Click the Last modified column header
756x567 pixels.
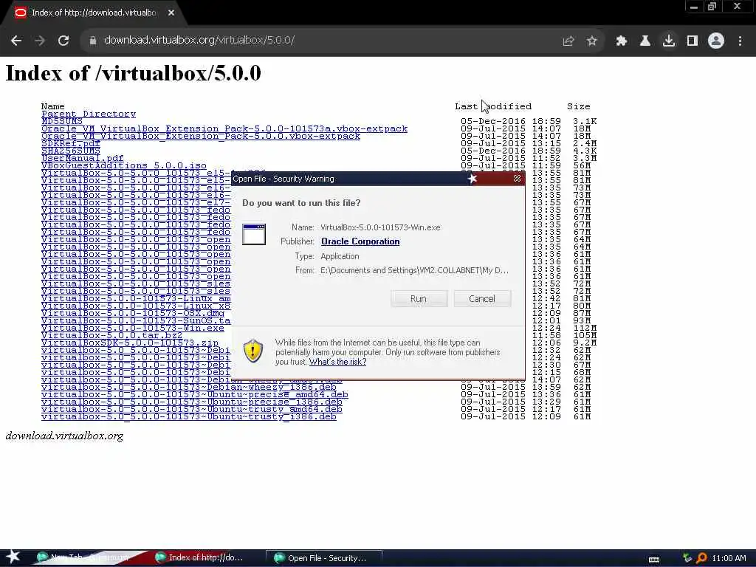(493, 106)
